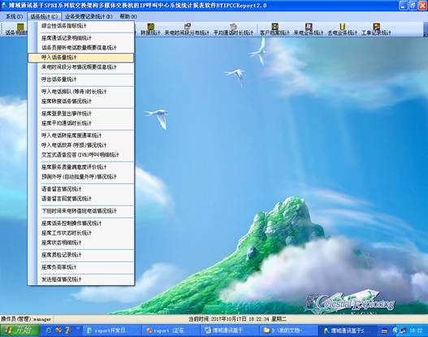Open the 帮助(H) menu

128,16
